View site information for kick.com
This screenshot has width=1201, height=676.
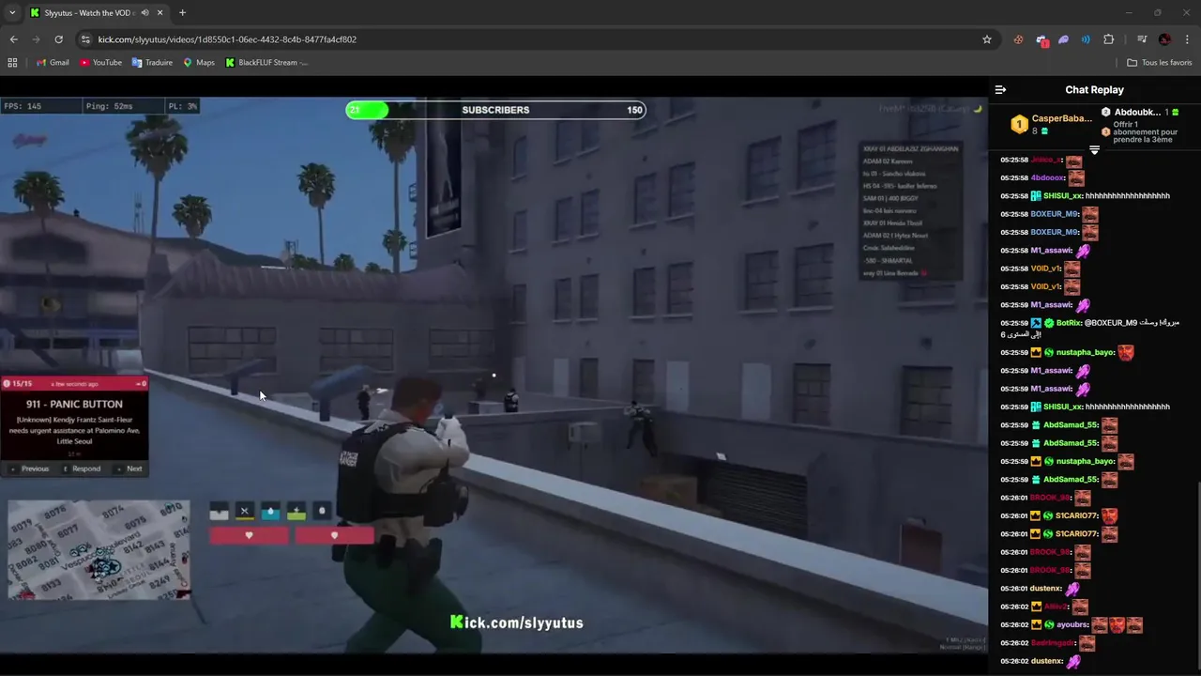[x=85, y=39]
